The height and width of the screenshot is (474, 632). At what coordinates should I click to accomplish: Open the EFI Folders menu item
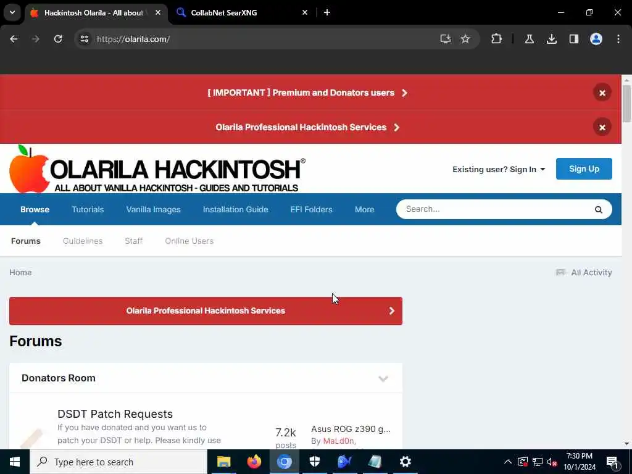[x=311, y=210]
